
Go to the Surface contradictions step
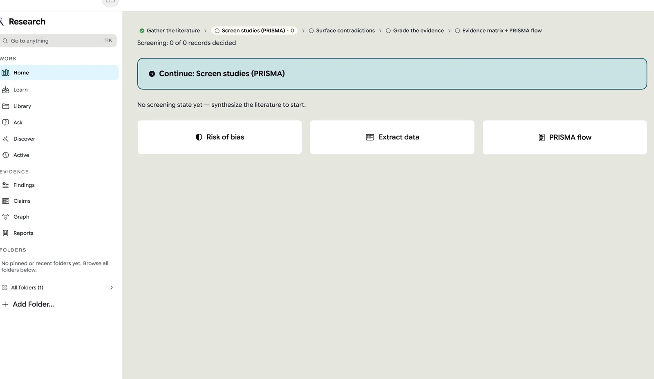click(342, 31)
